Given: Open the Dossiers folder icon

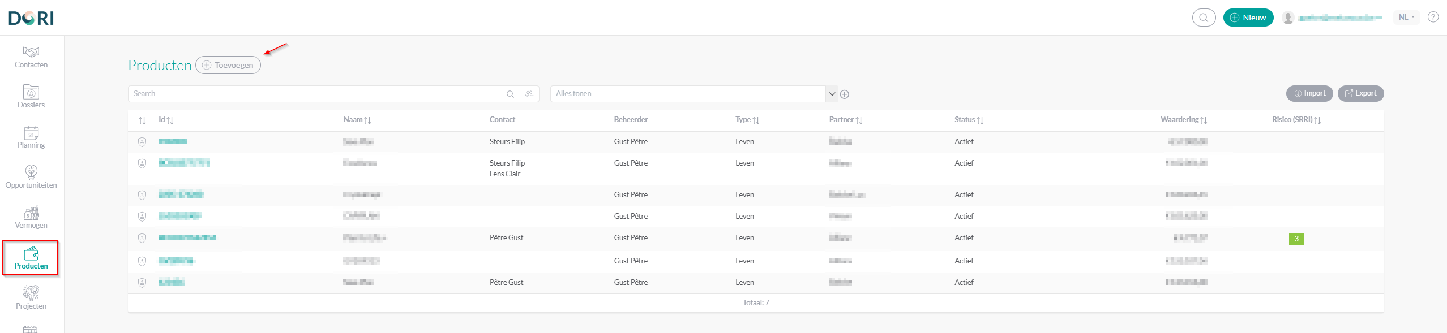Looking at the screenshot, I should 31,92.
